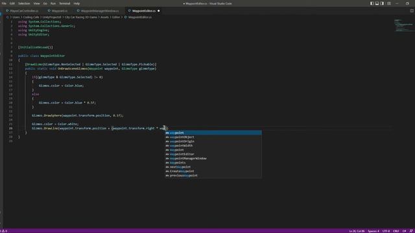
Task: Choose 'WaypointManagerWindow' from the autocomplete list
Action: (213, 158)
